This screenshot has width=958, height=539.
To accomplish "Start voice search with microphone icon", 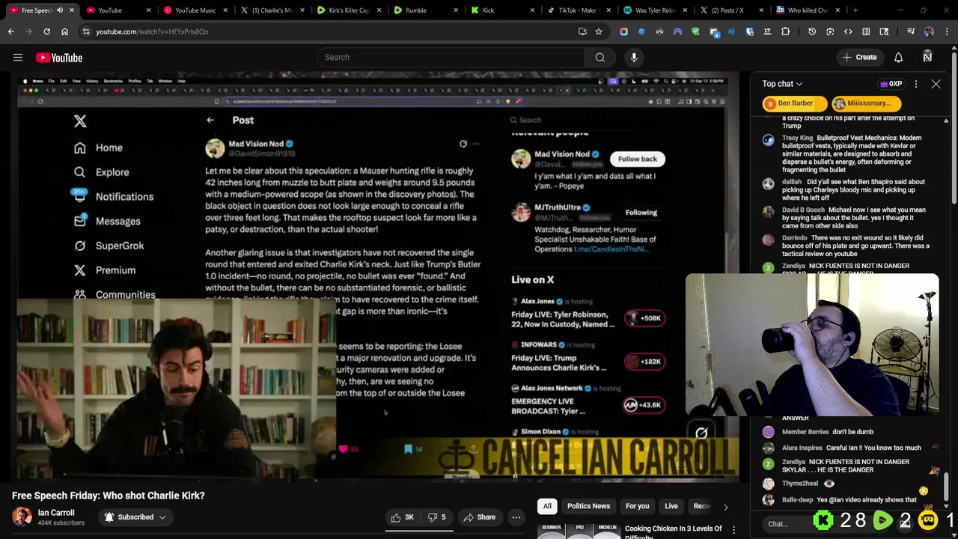I will [x=634, y=58].
